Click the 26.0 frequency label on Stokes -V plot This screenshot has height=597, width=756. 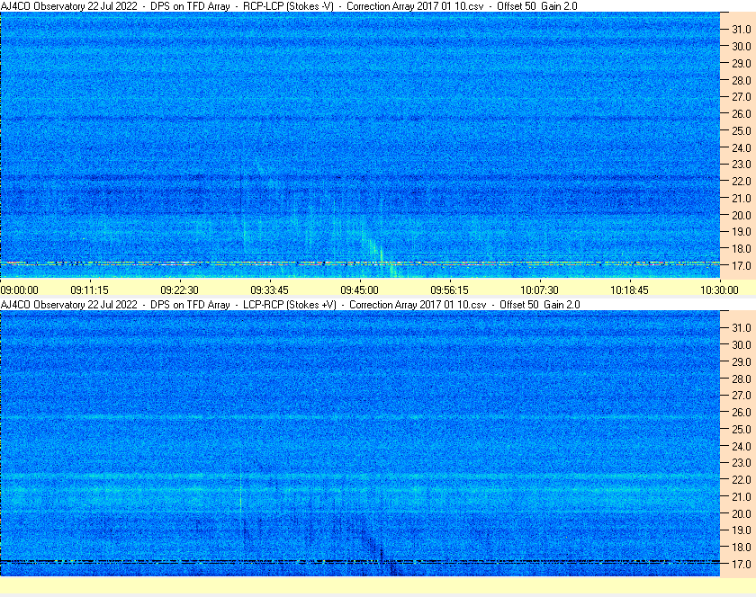pyautogui.click(x=742, y=113)
